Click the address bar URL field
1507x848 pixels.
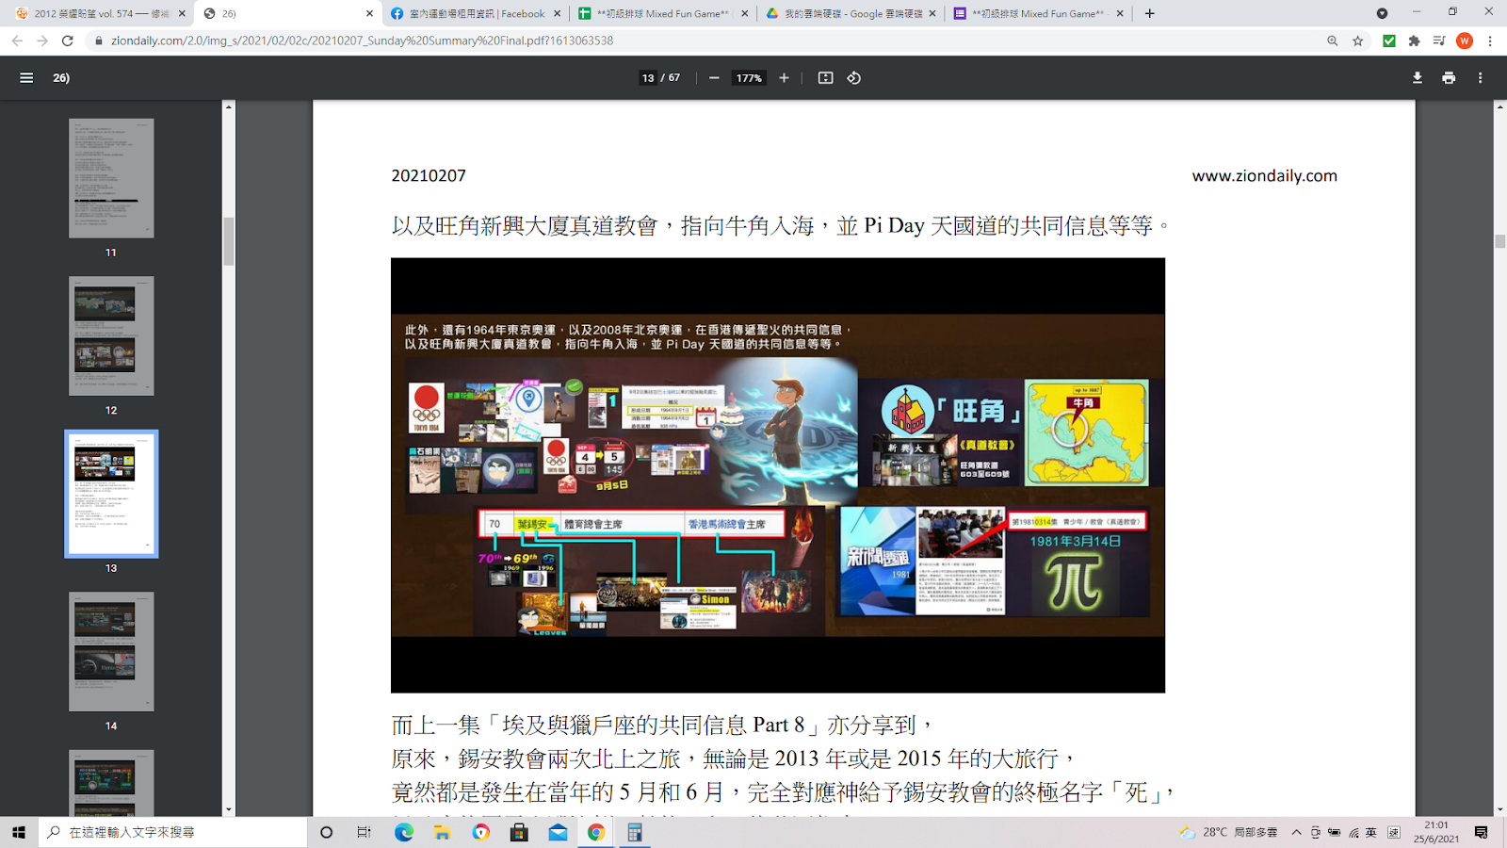coord(706,41)
